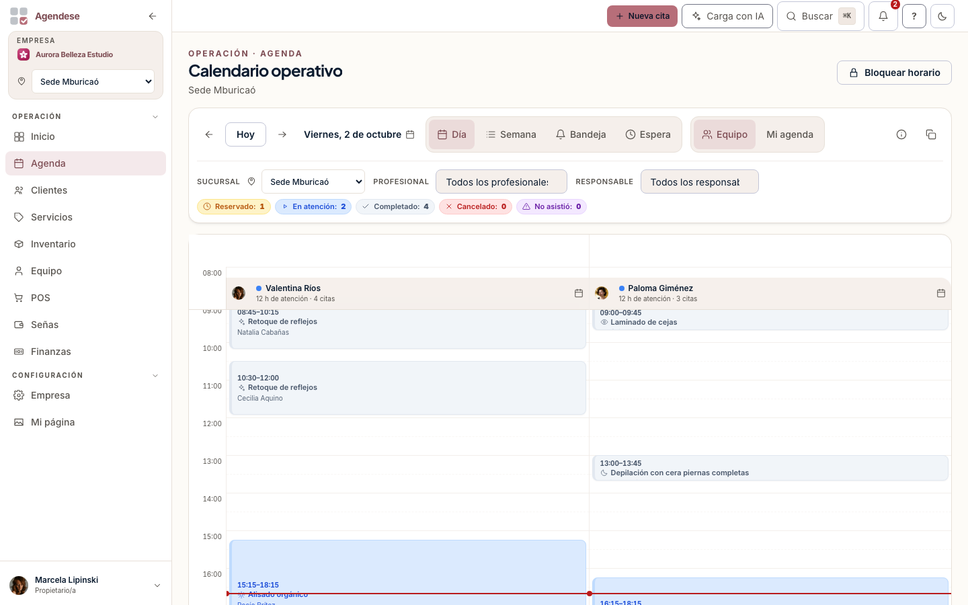968x605 pixels.
Task: Open Valentina Ríos's calendar icon
Action: [579, 293]
